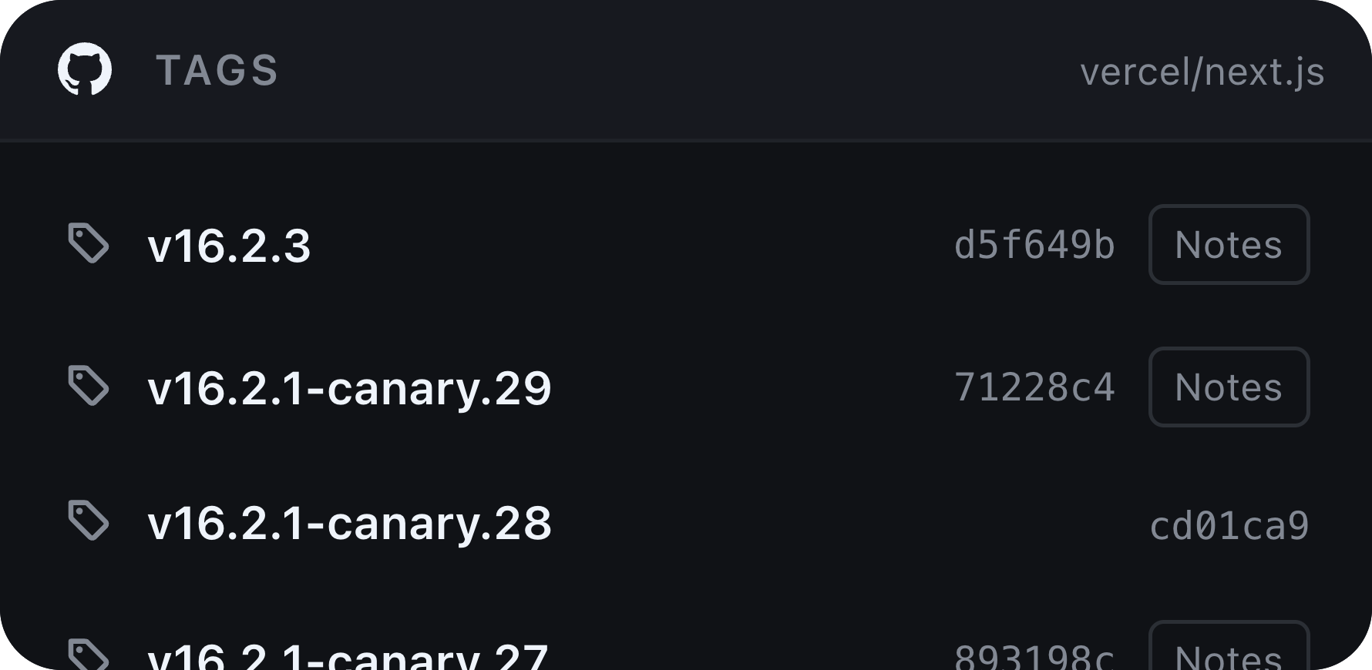Open the v16.2.1-canary.27 tag name

click(348, 656)
